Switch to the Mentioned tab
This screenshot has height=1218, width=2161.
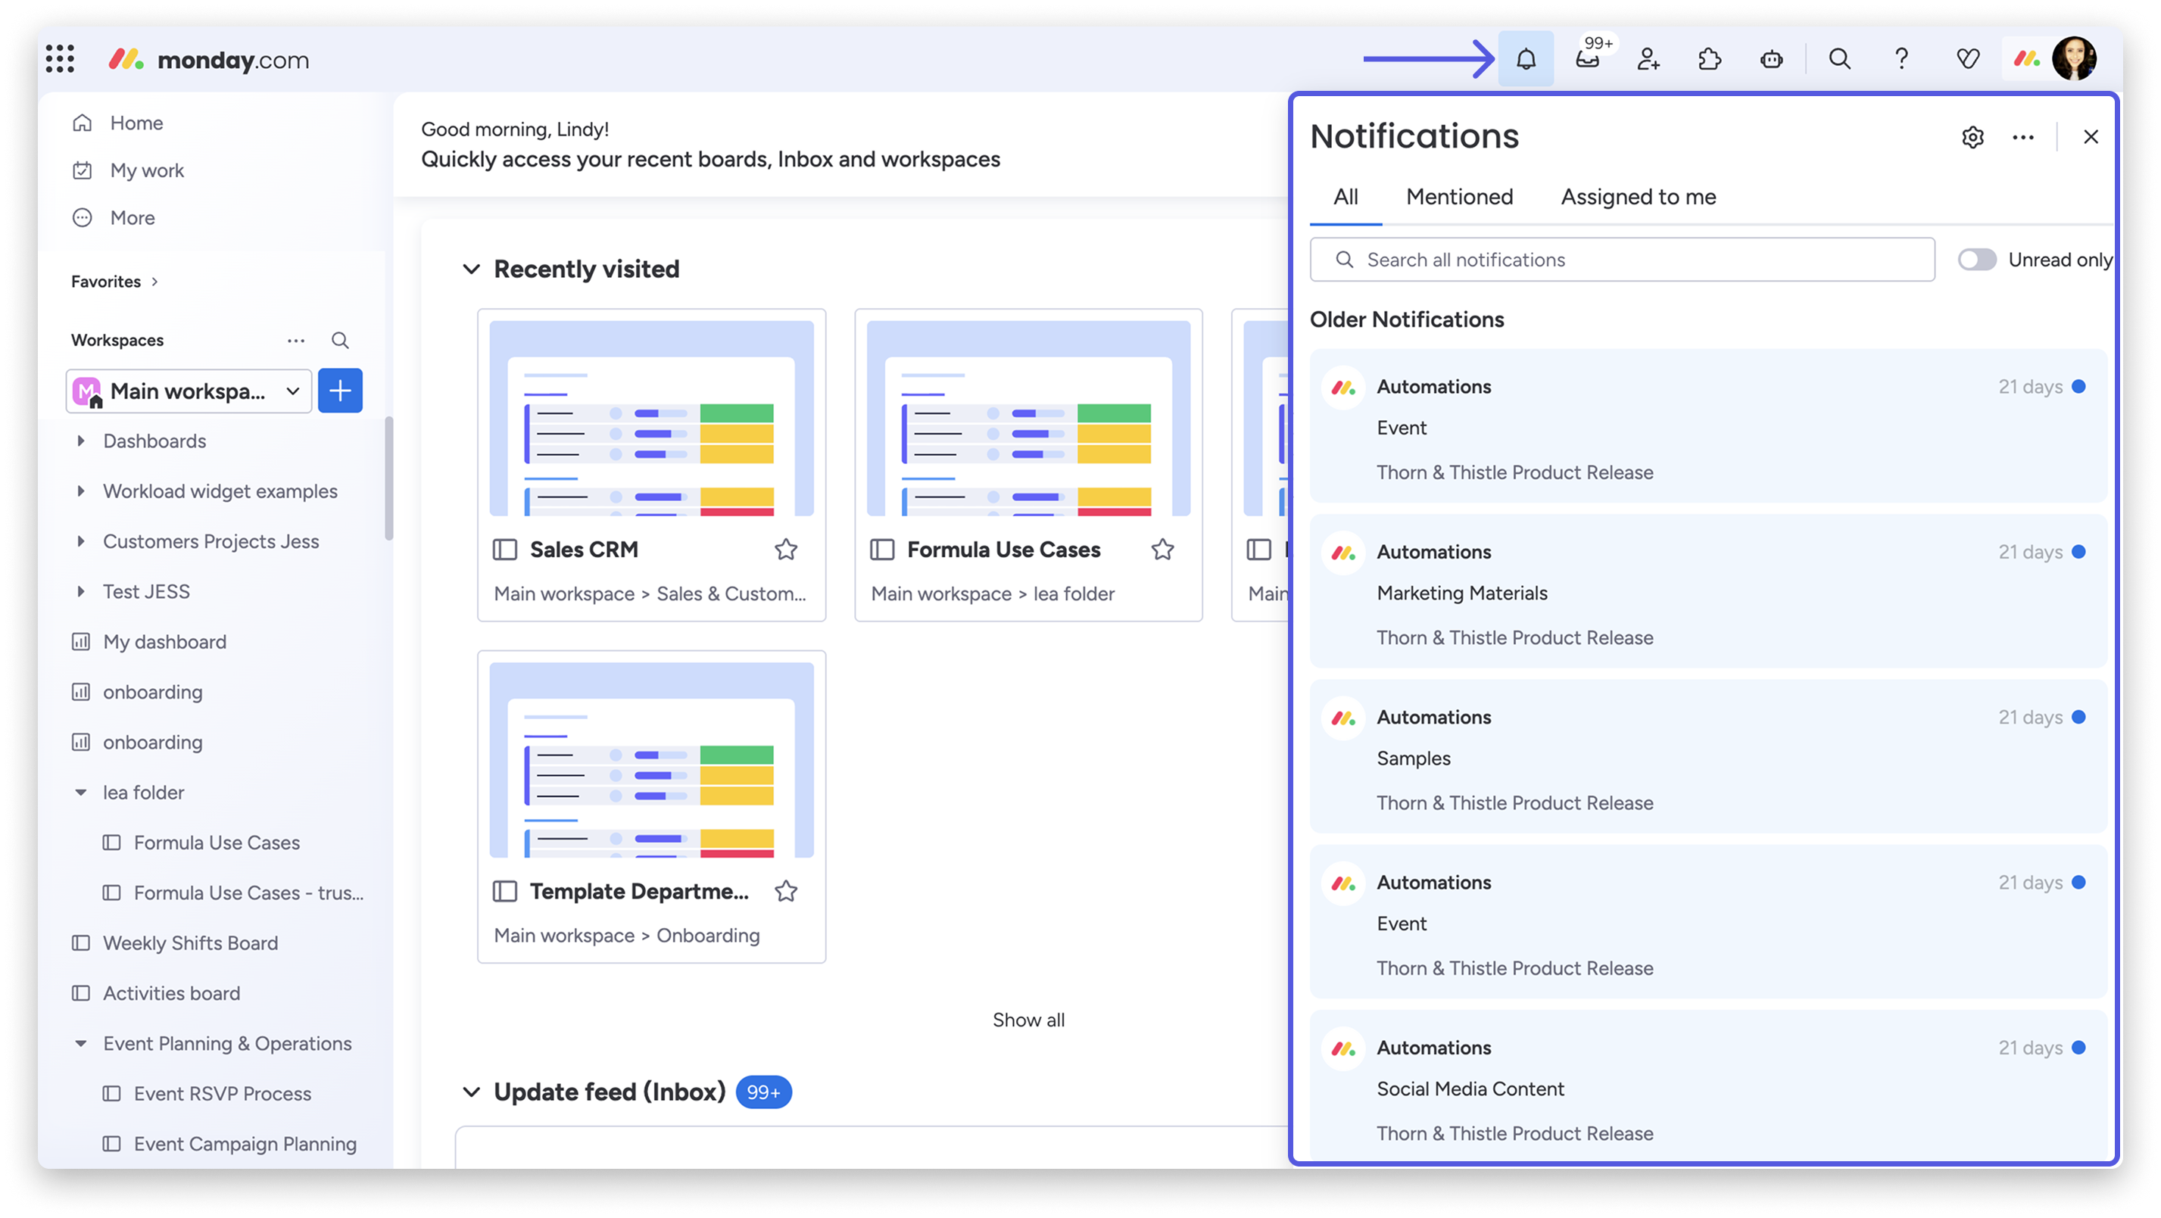click(x=1459, y=197)
